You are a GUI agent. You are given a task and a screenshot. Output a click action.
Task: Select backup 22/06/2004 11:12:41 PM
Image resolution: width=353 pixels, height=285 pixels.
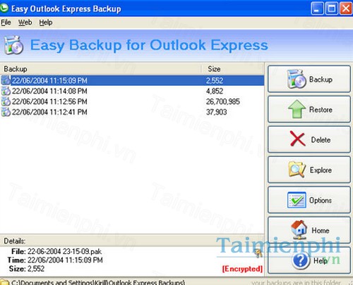click(132, 112)
